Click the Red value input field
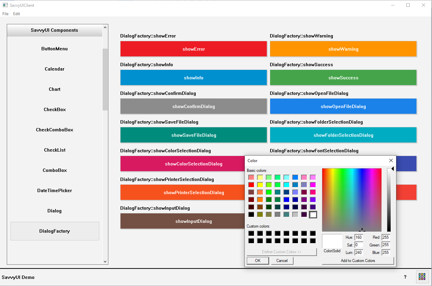This screenshot has height=286, width=432. pyautogui.click(x=386, y=237)
